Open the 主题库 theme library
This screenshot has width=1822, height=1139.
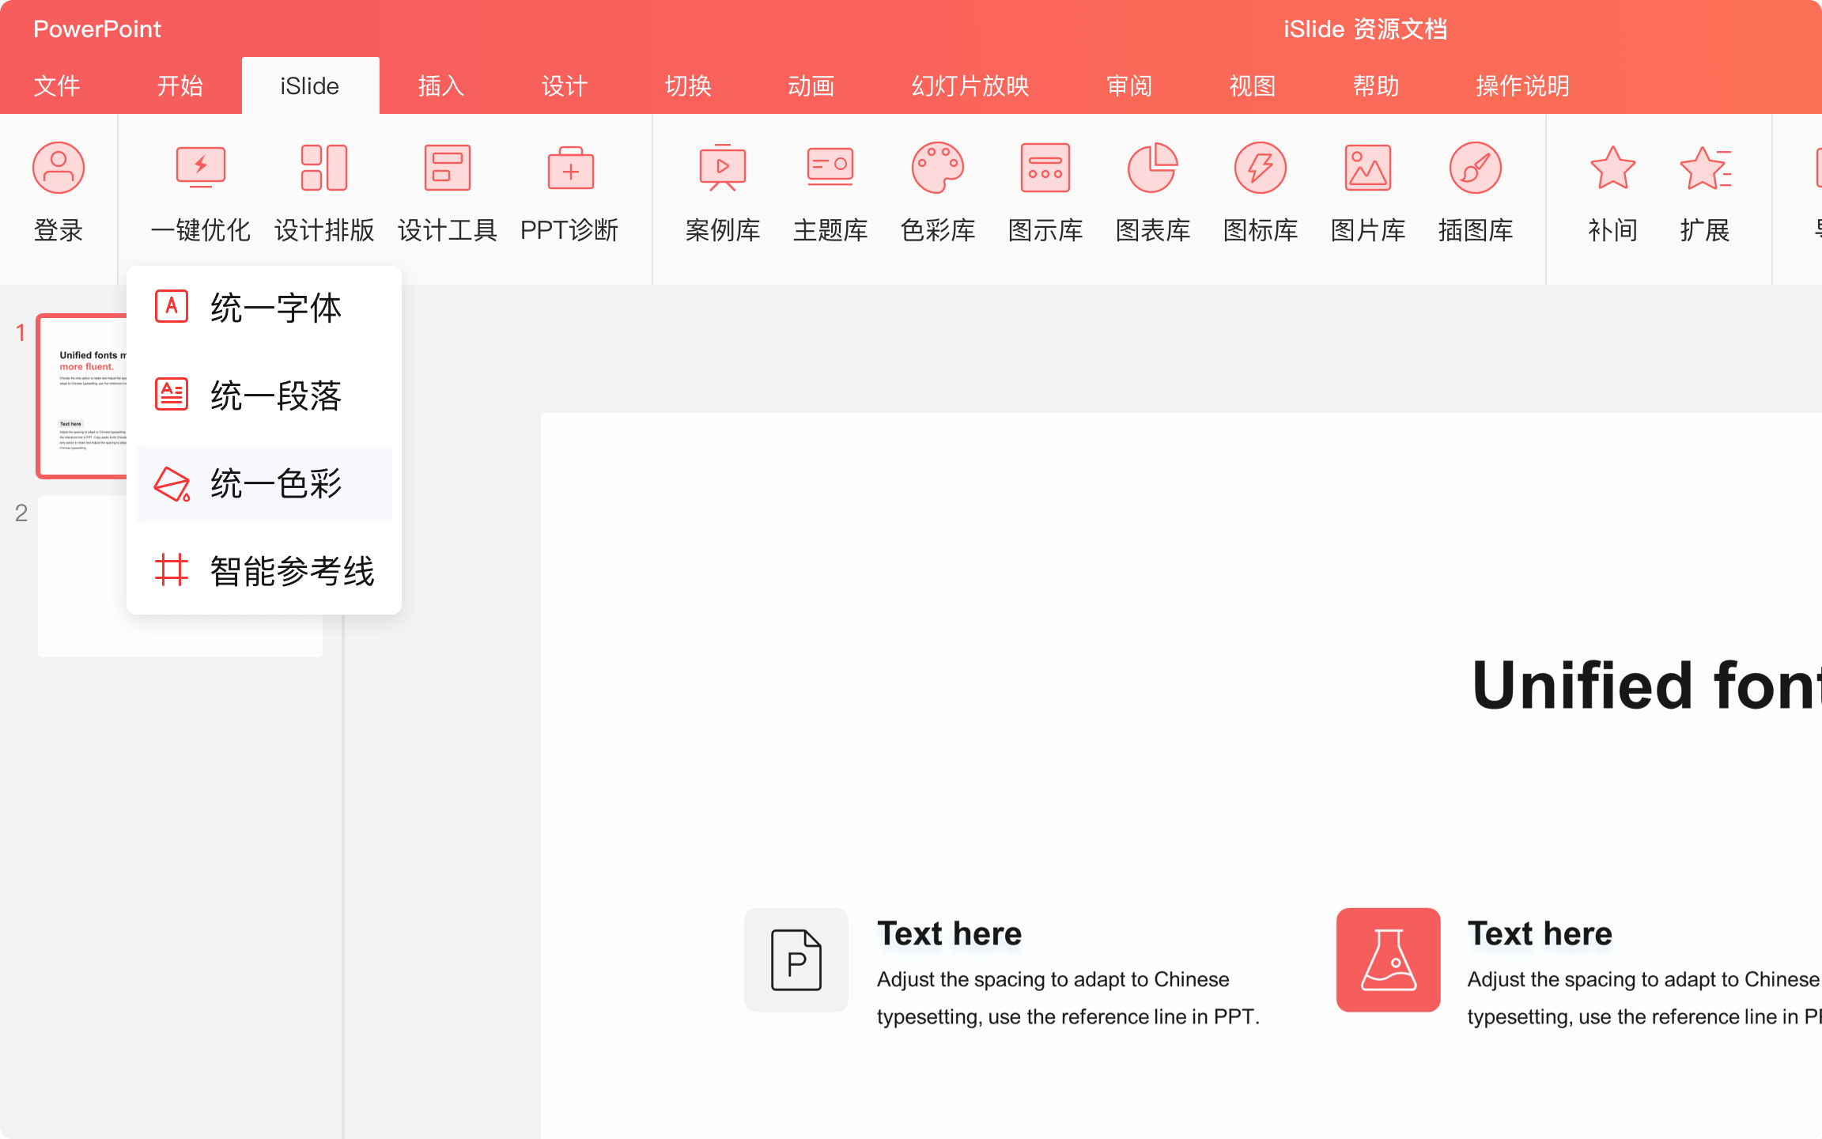829,194
